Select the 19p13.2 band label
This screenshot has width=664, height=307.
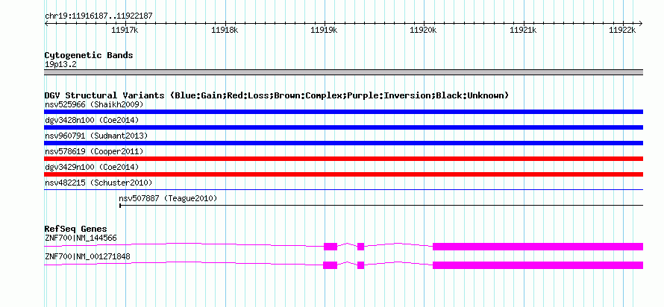[x=60, y=65]
